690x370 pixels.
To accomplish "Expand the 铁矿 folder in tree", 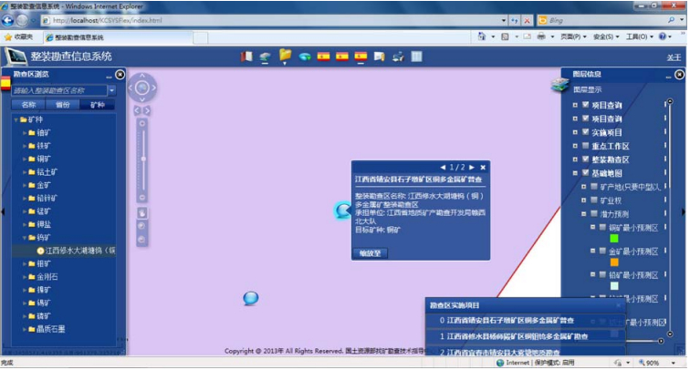I will tap(26, 145).
